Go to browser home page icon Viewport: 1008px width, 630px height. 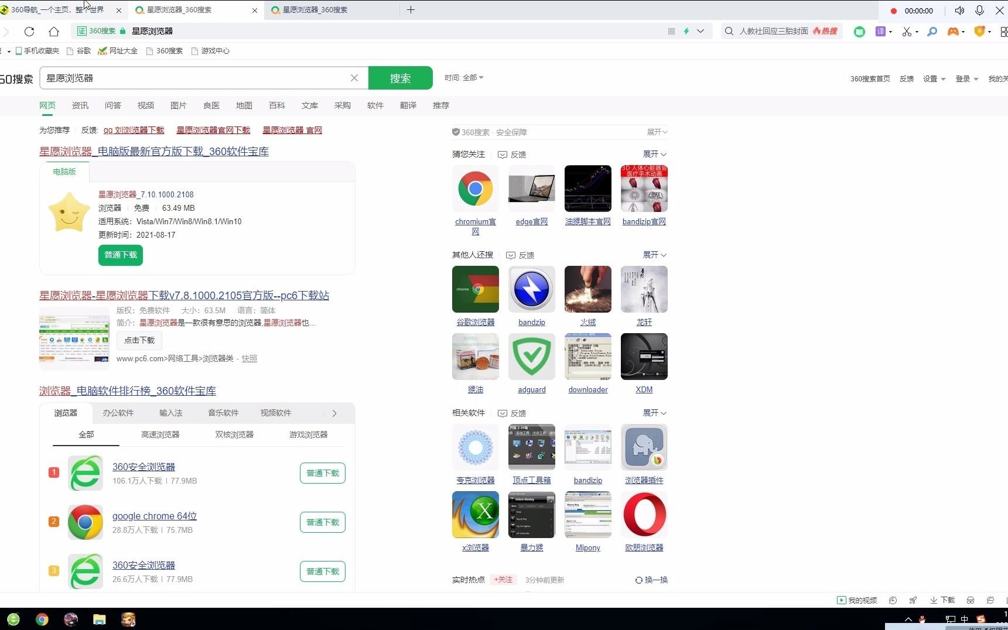pos(54,31)
